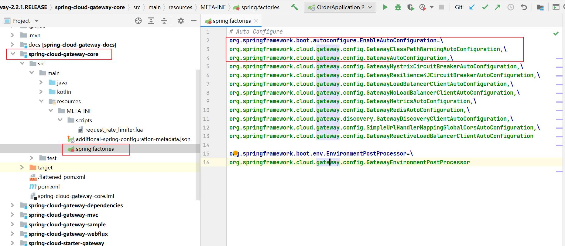
Task: Open Project panel settings gear
Action: [181, 21]
